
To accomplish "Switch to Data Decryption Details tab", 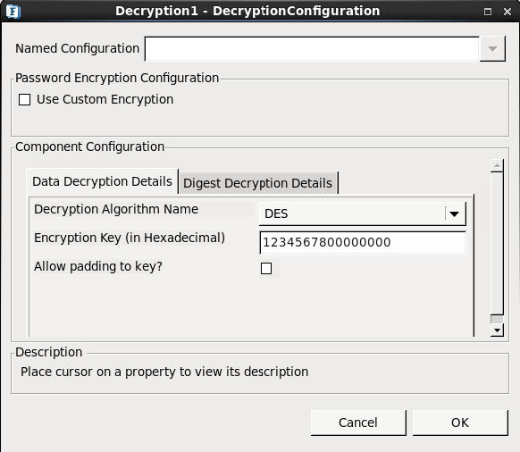I will (102, 181).
